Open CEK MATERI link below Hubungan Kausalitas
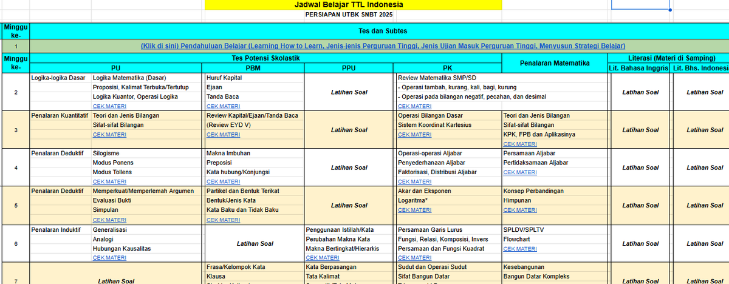This screenshot has height=284, width=729. click(109, 258)
